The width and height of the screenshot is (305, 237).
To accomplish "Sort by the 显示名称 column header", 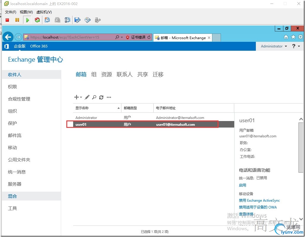I will 97,108.
